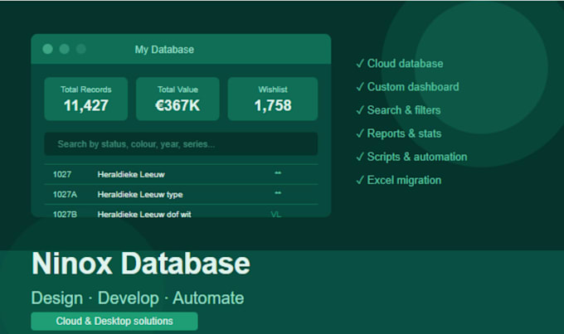This screenshot has height=334, width=564.
Task: Click the Scripts & automation feature
Action: (411, 157)
